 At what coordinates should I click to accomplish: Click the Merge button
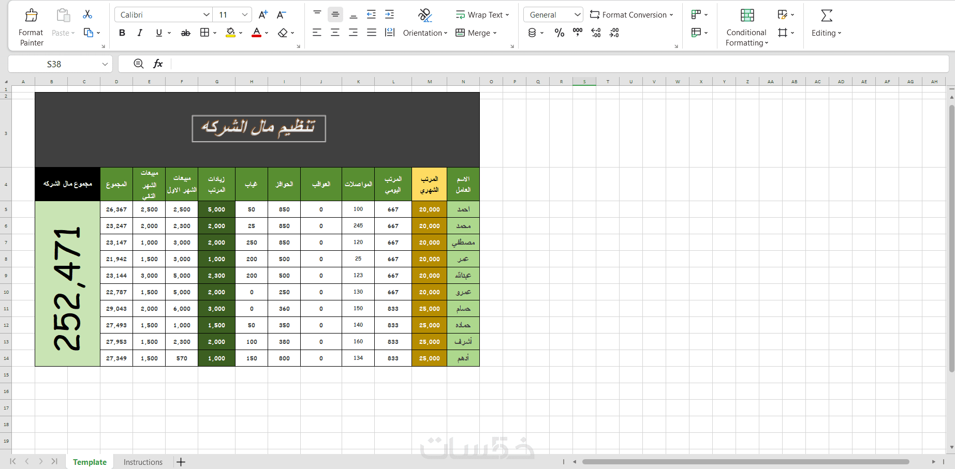pyautogui.click(x=476, y=33)
